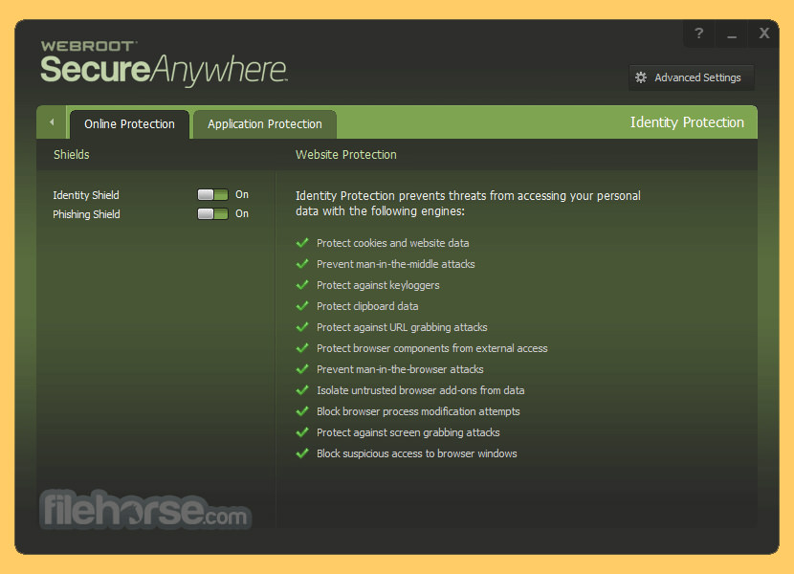The height and width of the screenshot is (574, 794).
Task: Click checkmark beside Block suspicious access
Action: (302, 453)
